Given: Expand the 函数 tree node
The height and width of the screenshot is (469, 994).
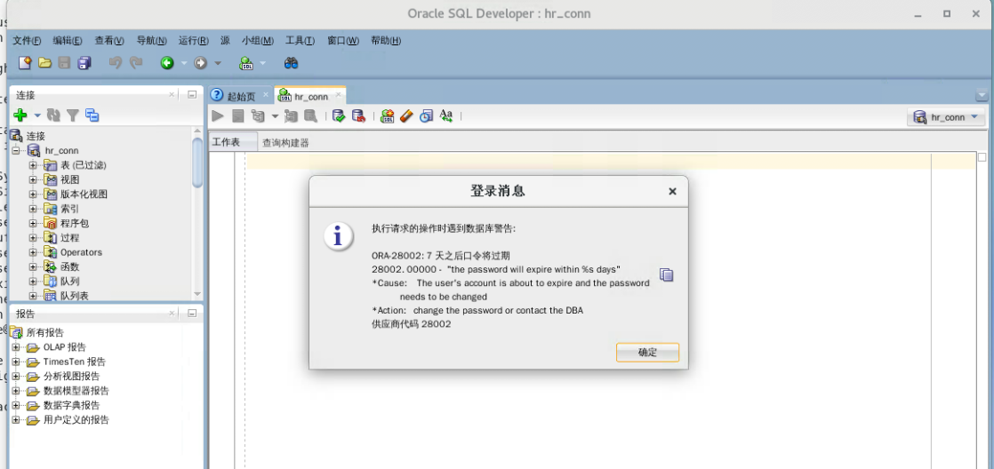Looking at the screenshot, I should click(33, 267).
